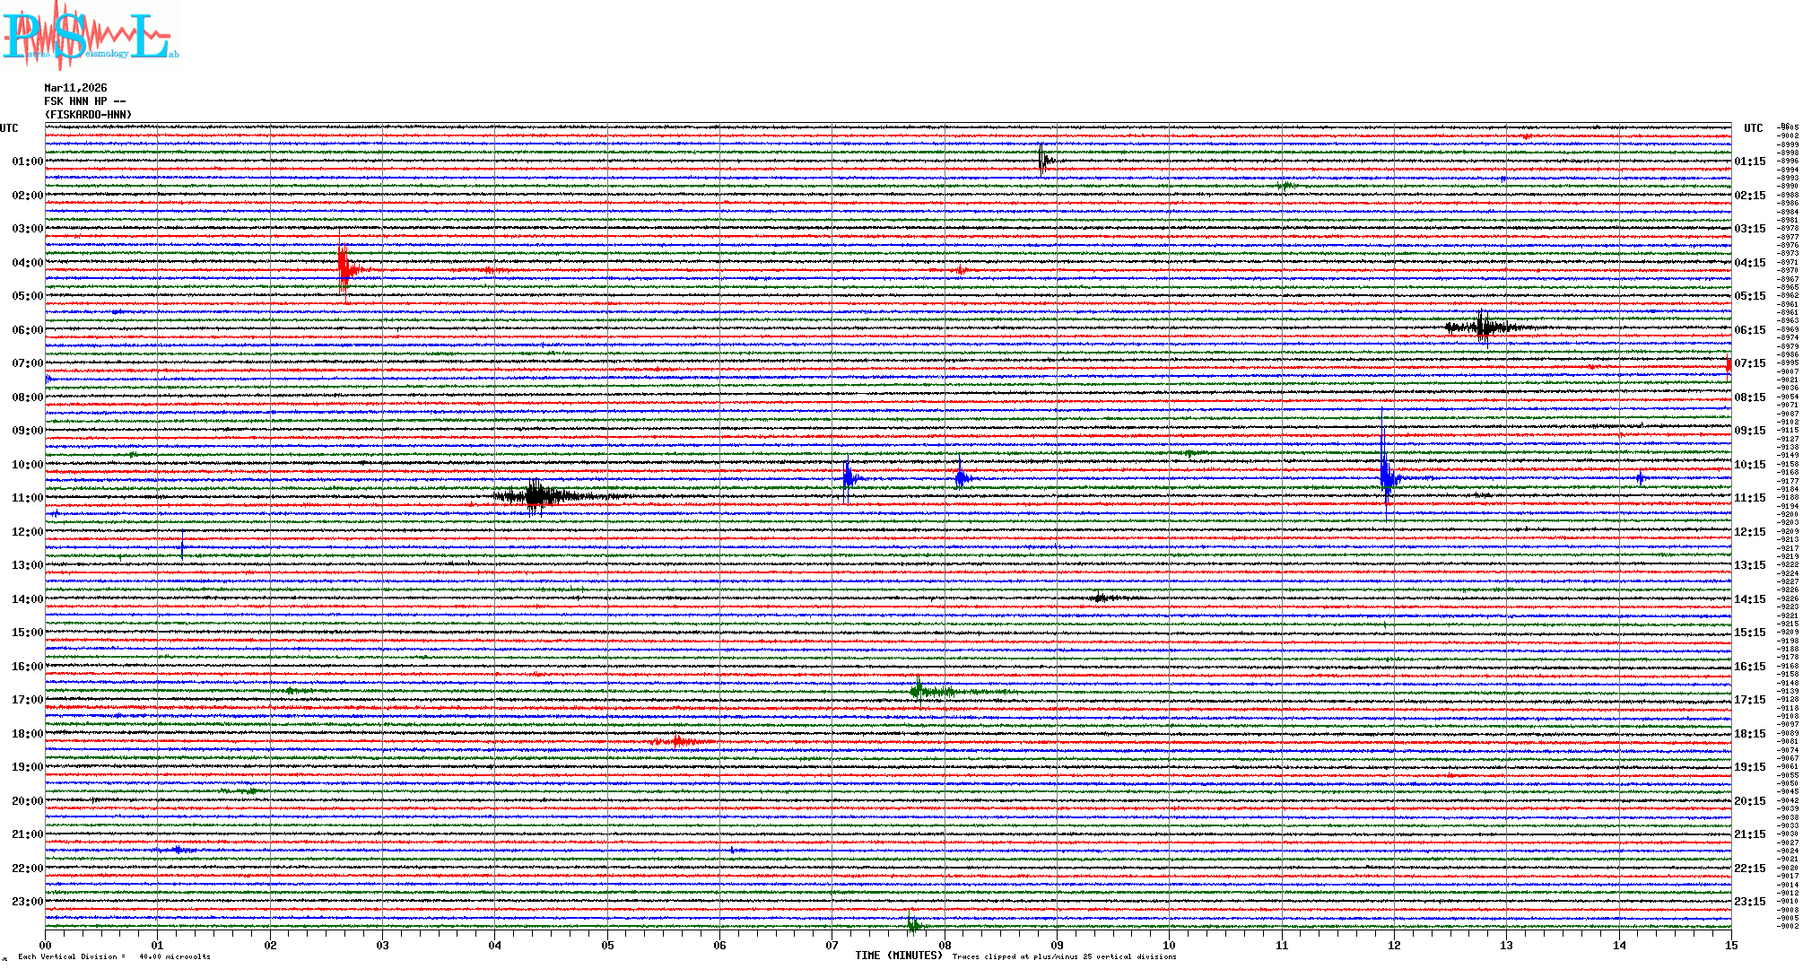
Task: Click the black event on the 06:00 trace
Action: (x=1484, y=327)
